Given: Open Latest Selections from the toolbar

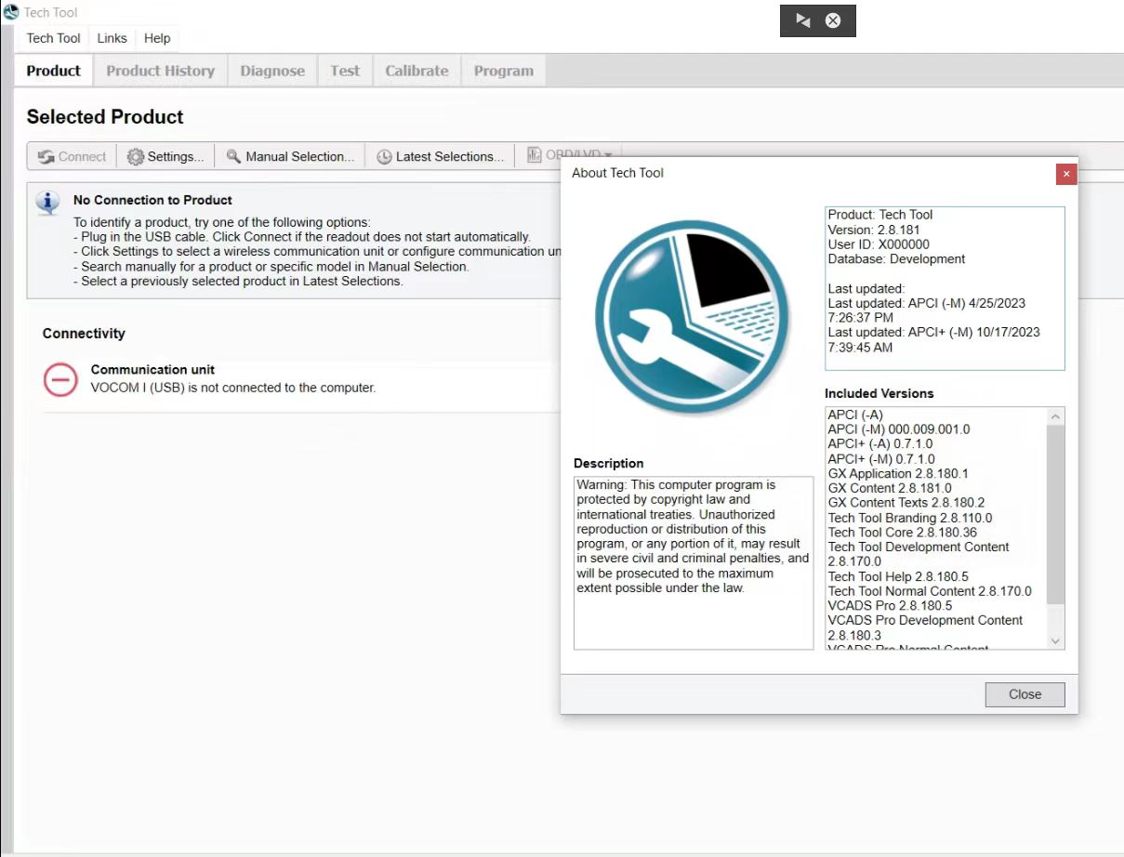Looking at the screenshot, I should tap(441, 156).
